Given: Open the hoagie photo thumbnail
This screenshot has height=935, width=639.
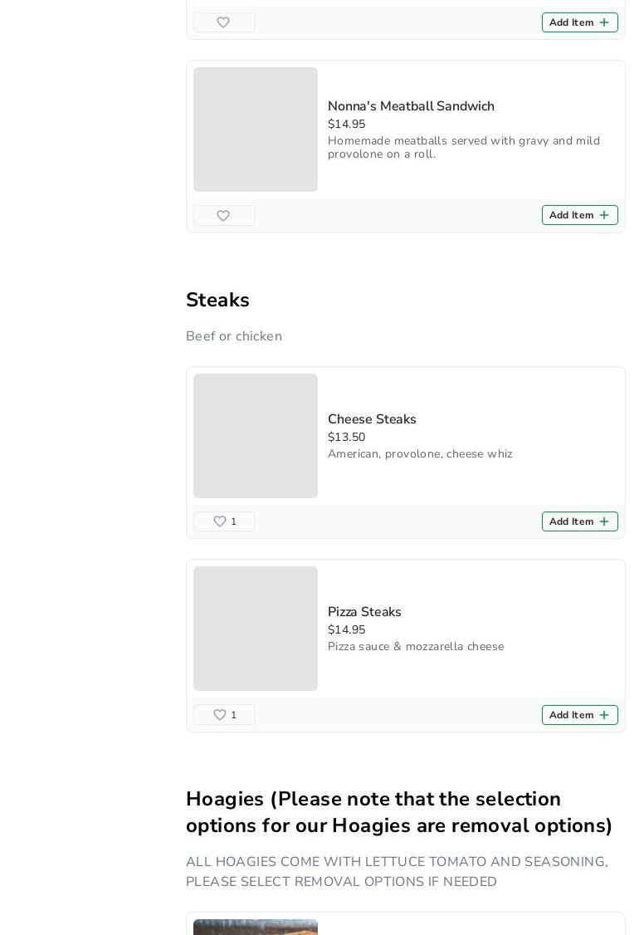Looking at the screenshot, I should 256,927.
